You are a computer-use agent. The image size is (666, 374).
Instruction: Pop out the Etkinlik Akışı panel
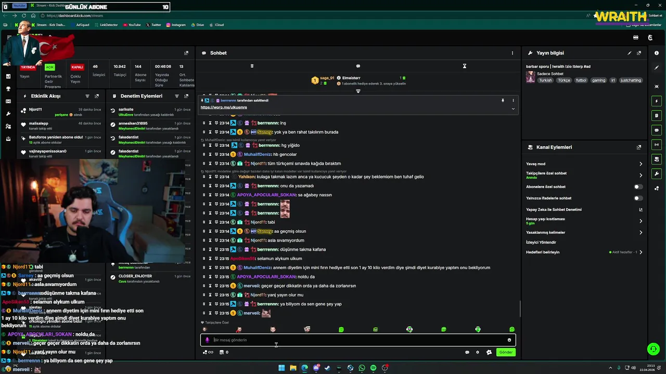pyautogui.click(x=97, y=96)
